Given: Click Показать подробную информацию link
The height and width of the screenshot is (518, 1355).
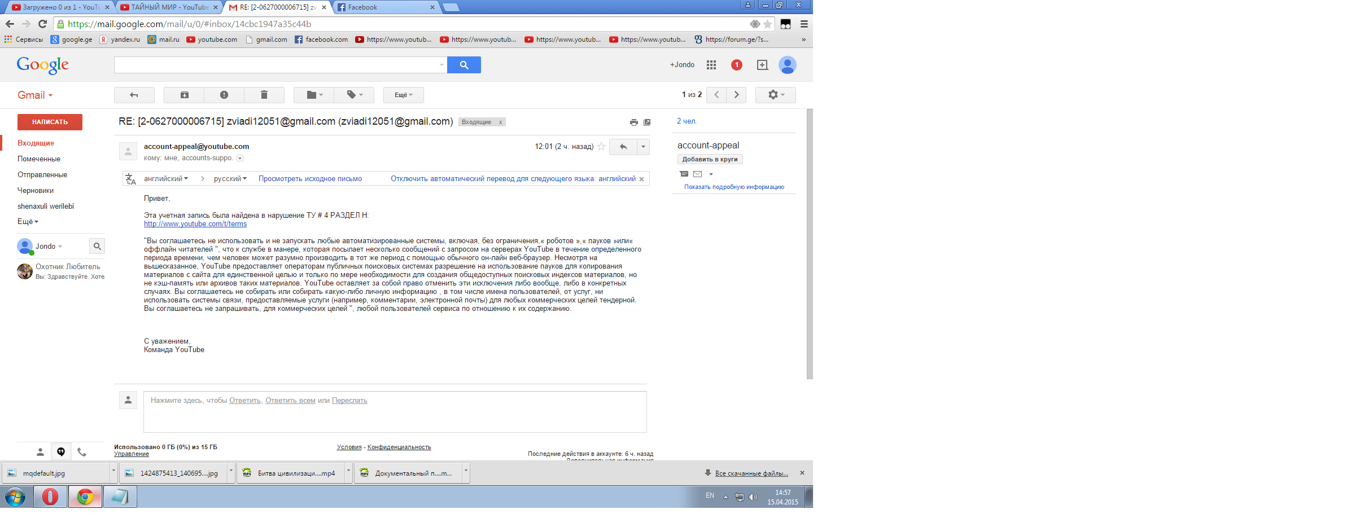Looking at the screenshot, I should (x=734, y=187).
